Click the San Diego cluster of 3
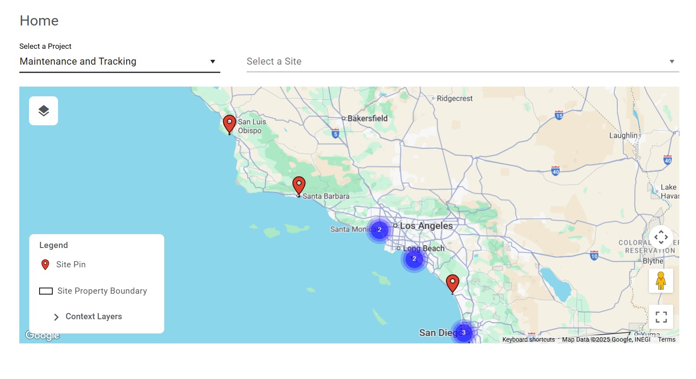This screenshot has height=379, width=696. 463,332
